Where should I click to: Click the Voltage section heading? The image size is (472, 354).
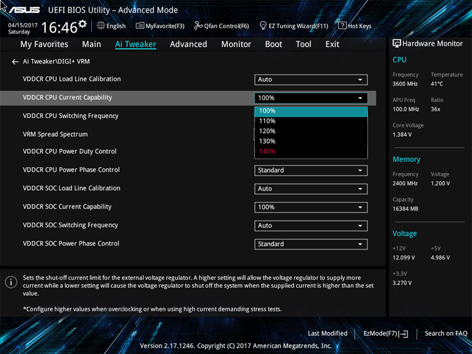click(404, 233)
